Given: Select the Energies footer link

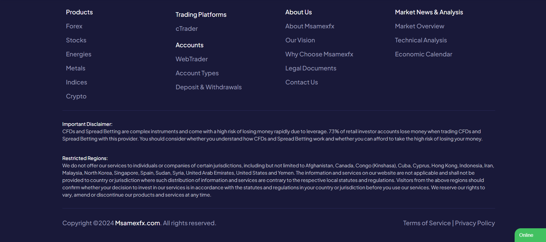Looking at the screenshot, I should [x=79, y=54].
